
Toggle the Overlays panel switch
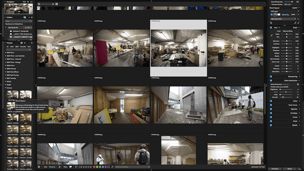click(x=271, y=113)
